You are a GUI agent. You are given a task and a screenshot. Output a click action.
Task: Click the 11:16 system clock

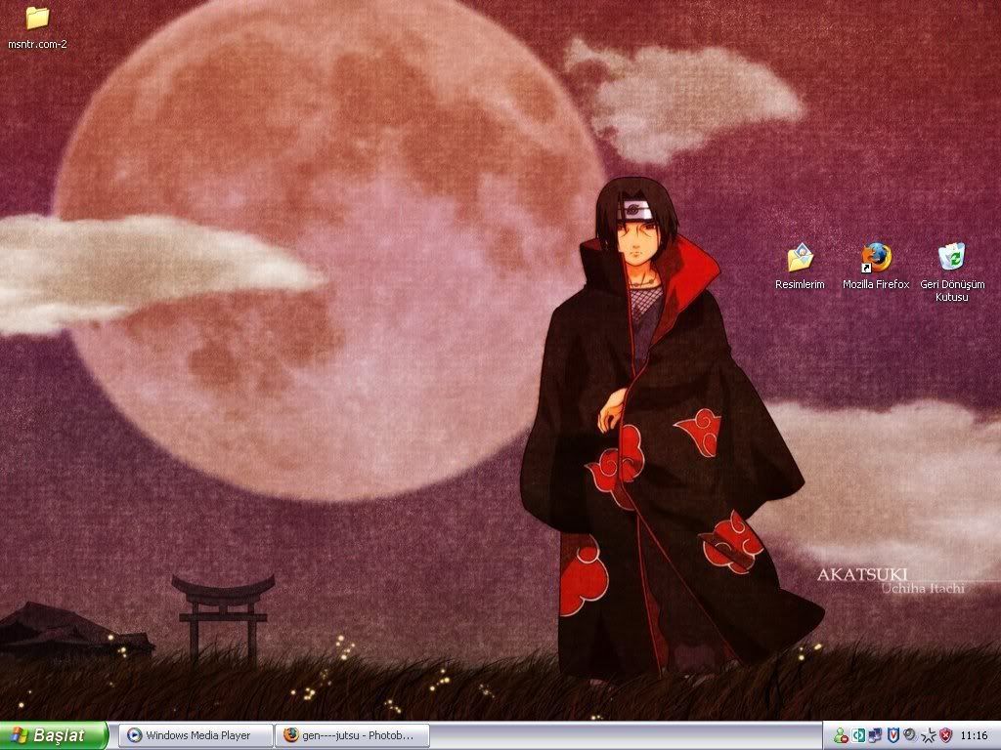pos(975,735)
